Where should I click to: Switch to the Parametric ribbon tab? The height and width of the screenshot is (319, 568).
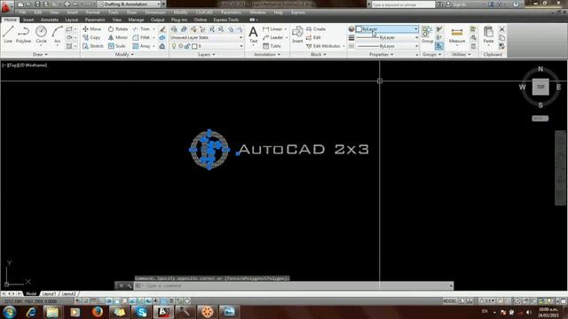95,19
